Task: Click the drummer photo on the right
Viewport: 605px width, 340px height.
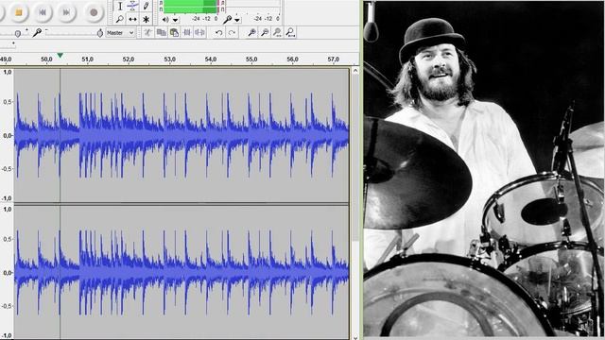Action: click(x=484, y=169)
